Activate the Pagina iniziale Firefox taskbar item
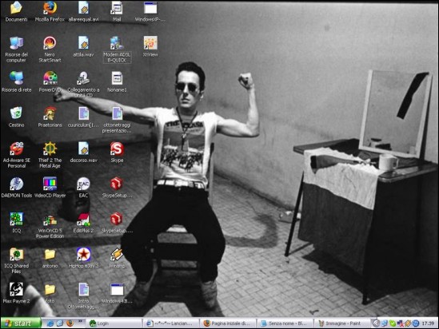This screenshot has width=439, height=329. 228,323
